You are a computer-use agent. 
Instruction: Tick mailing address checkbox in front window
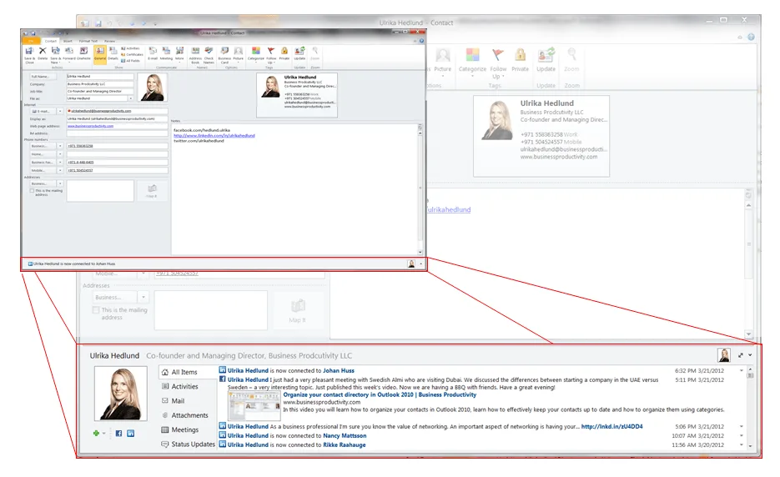pos(32,190)
